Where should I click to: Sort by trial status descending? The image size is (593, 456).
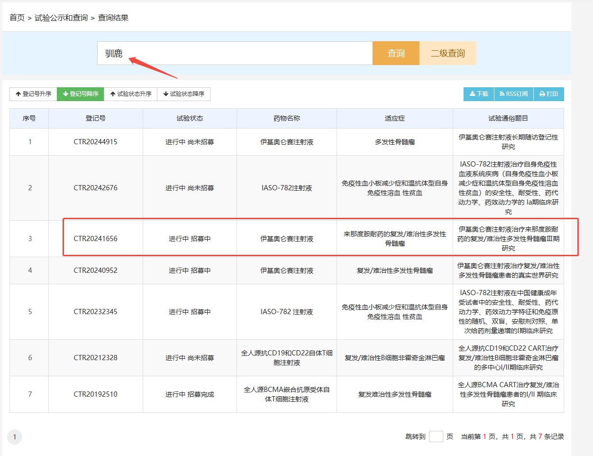pyautogui.click(x=184, y=94)
